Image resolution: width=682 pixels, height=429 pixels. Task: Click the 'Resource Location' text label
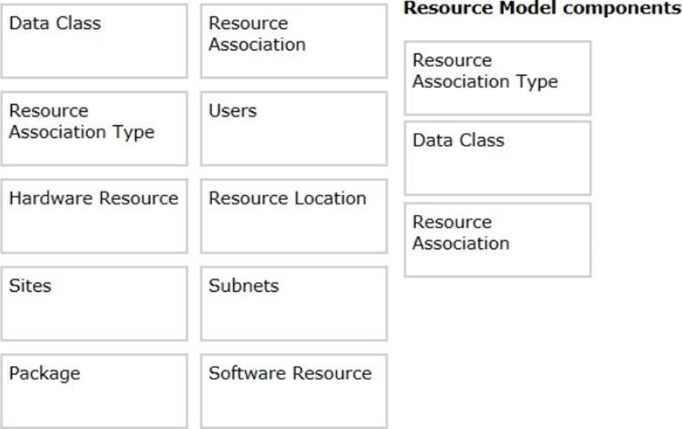coord(287,199)
